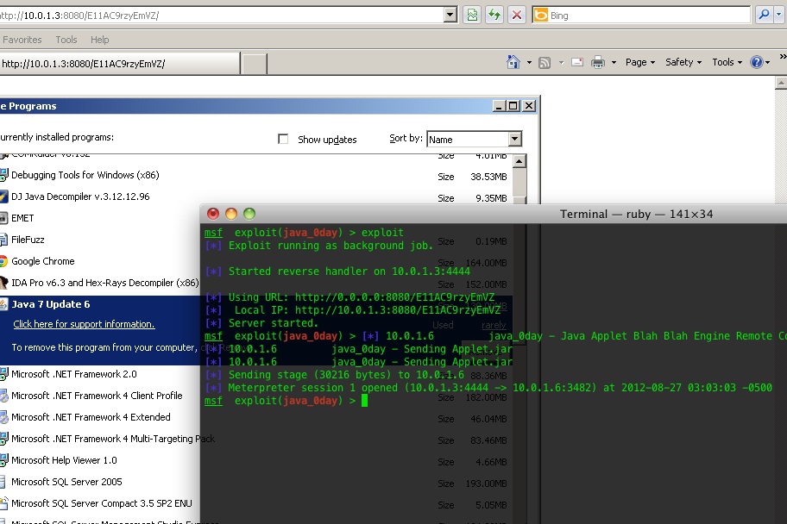Open the address bar history dropdown
The image size is (787, 524).
[x=450, y=15]
